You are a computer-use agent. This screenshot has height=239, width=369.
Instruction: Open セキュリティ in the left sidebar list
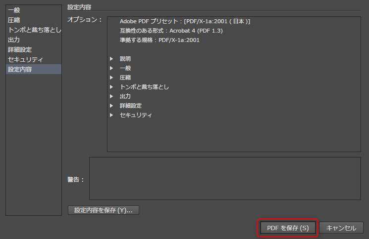click(25, 60)
